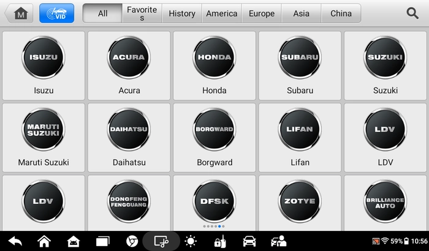Tap the Android back arrow
Viewport: 429px width, 251px height.
(15, 241)
